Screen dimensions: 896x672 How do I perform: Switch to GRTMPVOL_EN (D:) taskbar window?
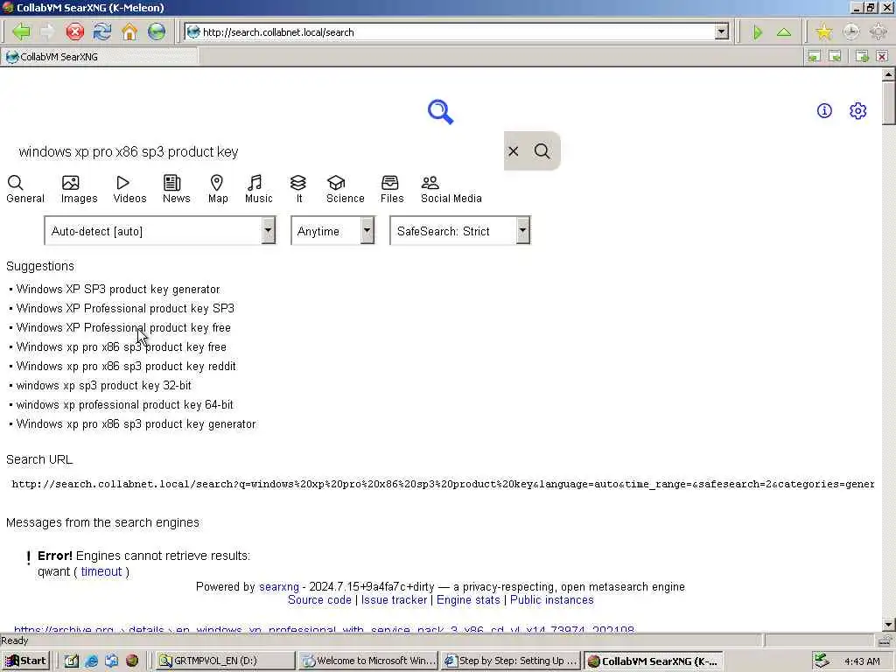[x=225, y=661]
